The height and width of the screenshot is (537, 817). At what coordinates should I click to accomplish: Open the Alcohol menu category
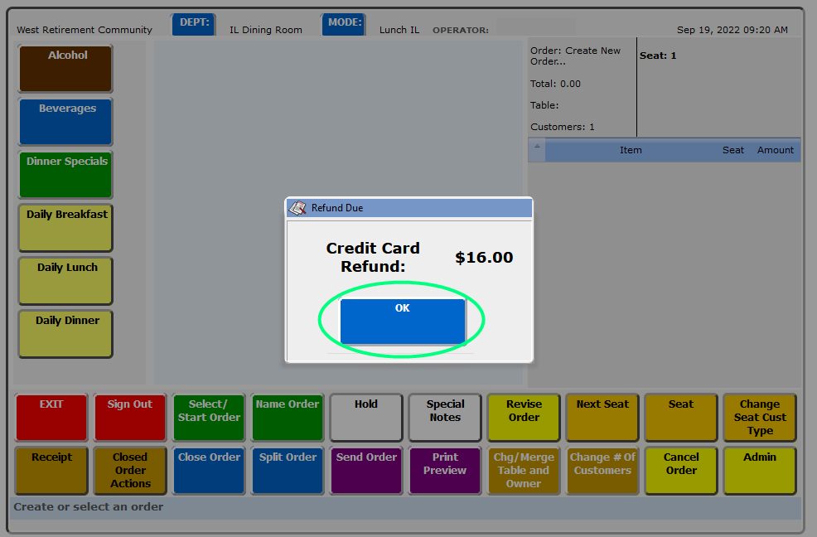tap(65, 68)
